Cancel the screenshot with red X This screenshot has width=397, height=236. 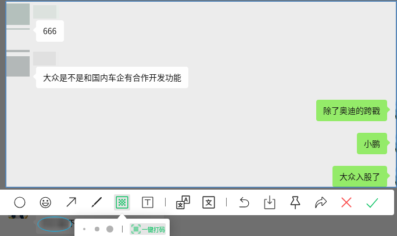click(x=346, y=202)
